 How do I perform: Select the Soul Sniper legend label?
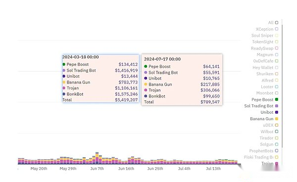[x=262, y=36]
